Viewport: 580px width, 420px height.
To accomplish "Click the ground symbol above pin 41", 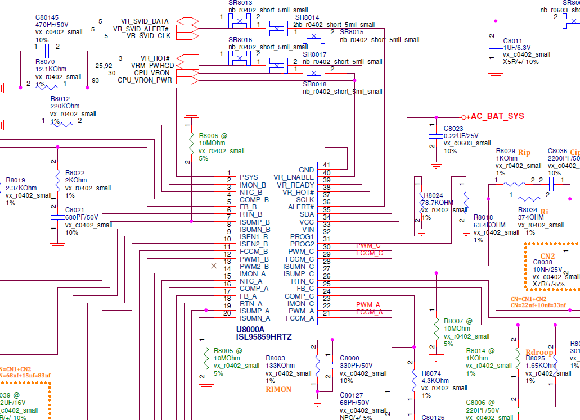I will point(322,147).
